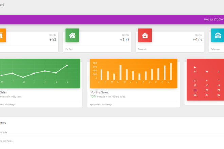Select date 27 on the calendar
This screenshot has width=224, height=149.
207,95
